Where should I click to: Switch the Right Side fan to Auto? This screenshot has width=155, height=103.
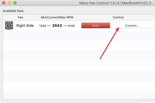click(x=96, y=26)
